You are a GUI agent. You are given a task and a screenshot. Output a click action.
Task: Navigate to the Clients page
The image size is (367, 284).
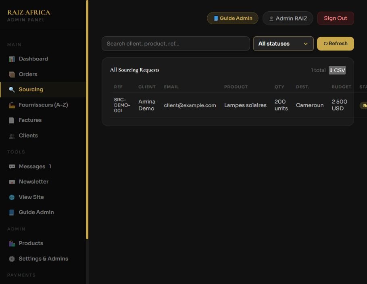[43, 136]
